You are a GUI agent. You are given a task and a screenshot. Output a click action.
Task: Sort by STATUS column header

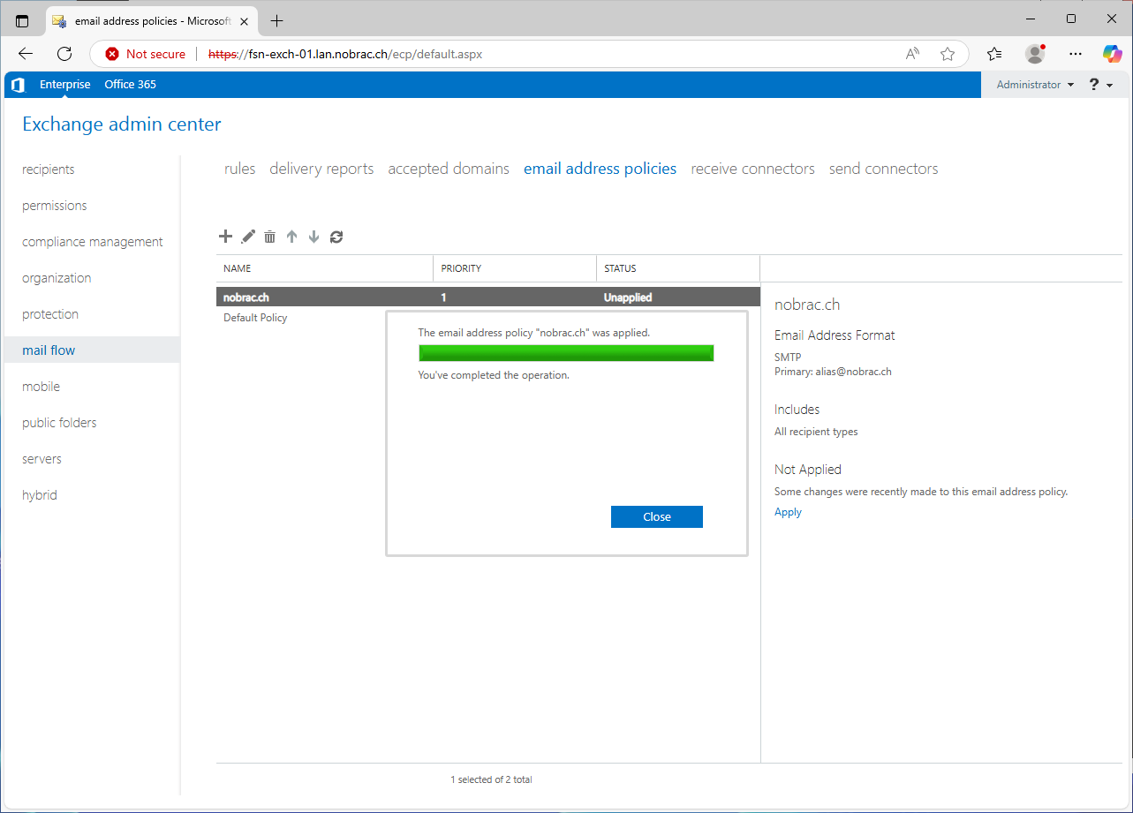[x=678, y=268]
